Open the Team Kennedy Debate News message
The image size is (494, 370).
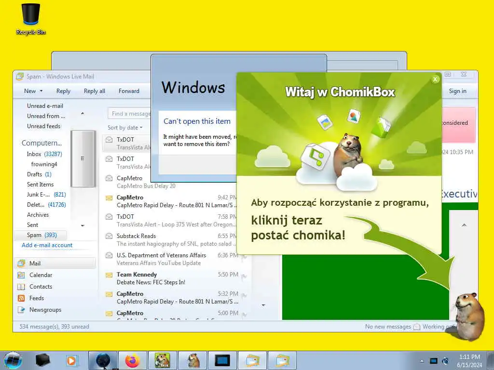click(x=177, y=278)
